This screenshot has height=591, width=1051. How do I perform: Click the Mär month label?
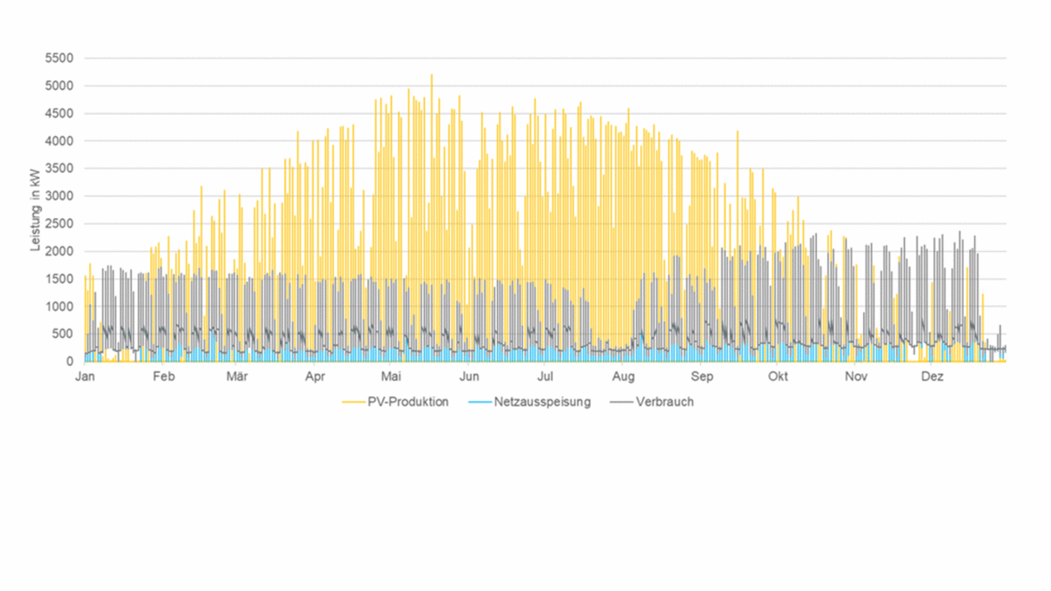237,376
